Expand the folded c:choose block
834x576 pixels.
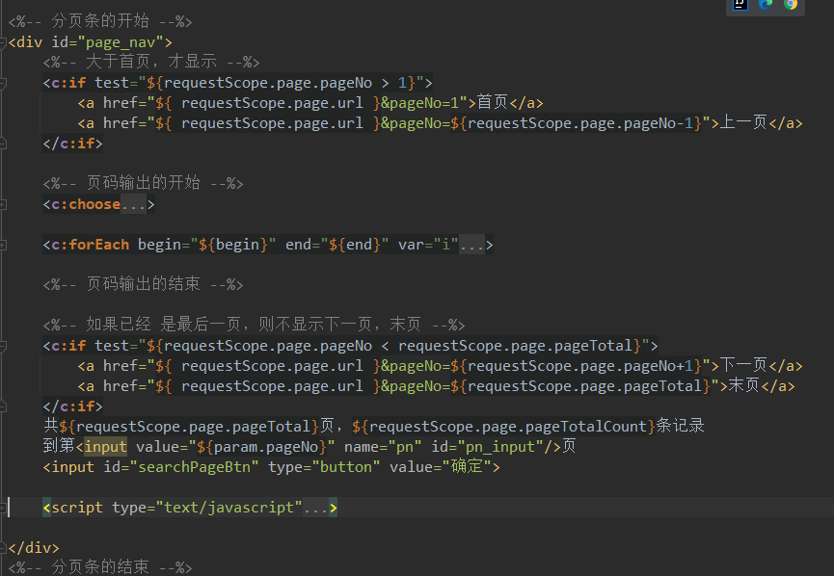133,204
